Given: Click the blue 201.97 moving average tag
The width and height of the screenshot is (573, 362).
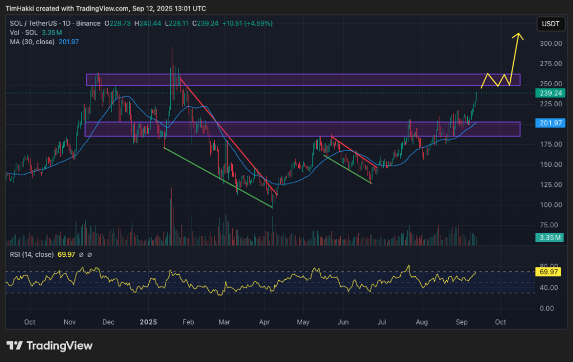Looking at the screenshot, I should point(549,123).
